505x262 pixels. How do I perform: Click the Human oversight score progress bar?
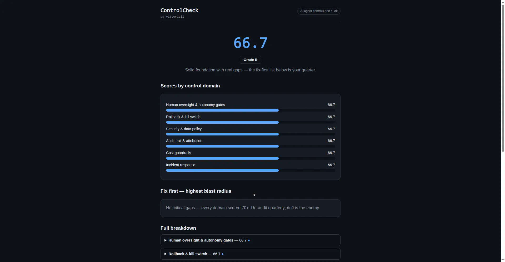pyautogui.click(x=250, y=110)
